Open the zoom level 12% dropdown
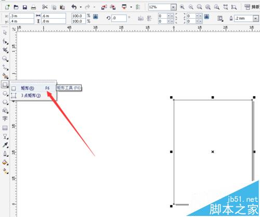The height and width of the screenshot is (217, 260). 173,7
